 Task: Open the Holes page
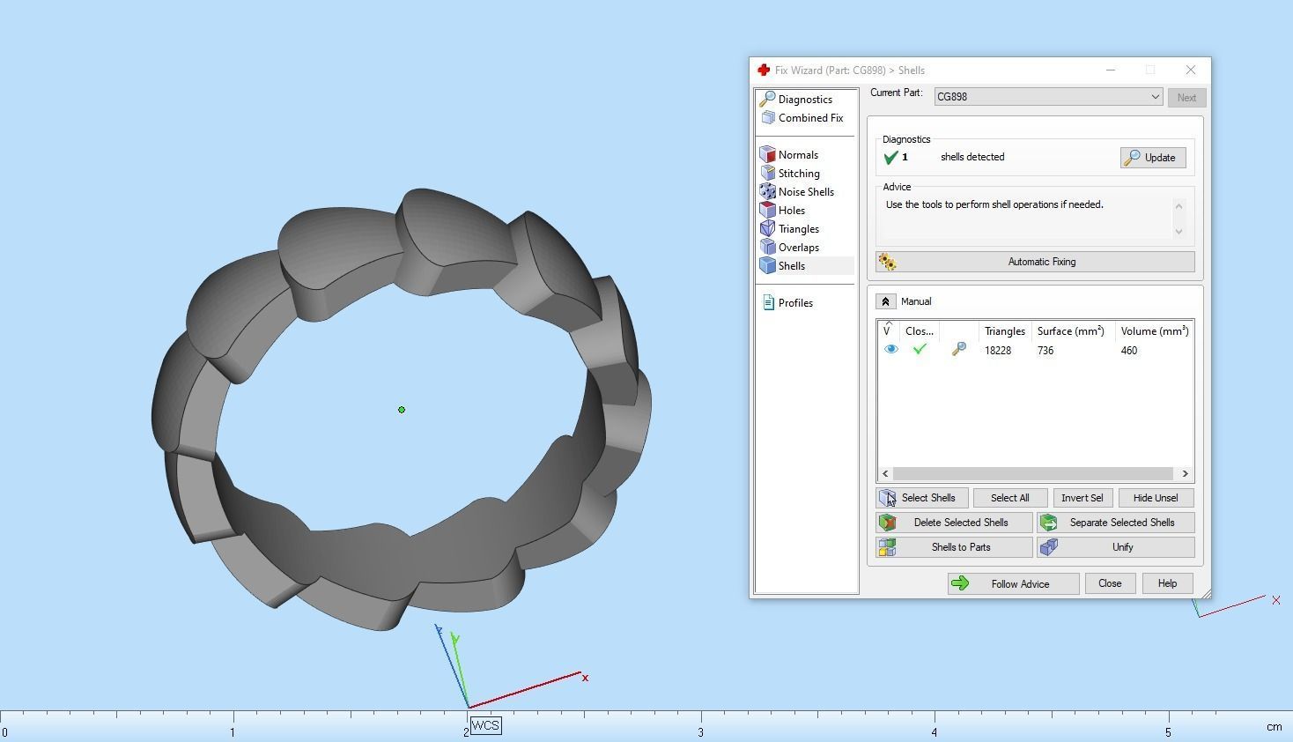pyautogui.click(x=791, y=211)
